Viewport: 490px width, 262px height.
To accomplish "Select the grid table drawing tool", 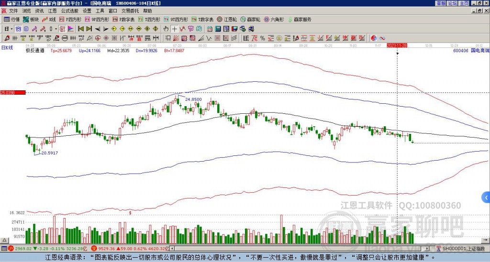I will click(x=218, y=38).
